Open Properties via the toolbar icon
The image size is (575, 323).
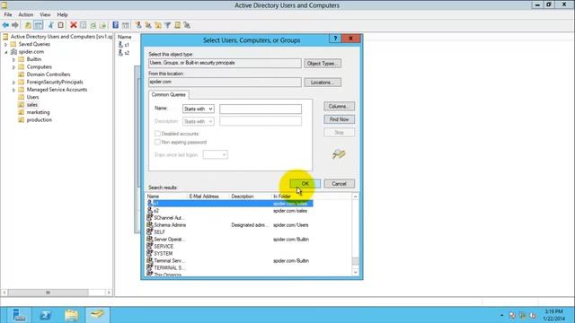click(84, 25)
